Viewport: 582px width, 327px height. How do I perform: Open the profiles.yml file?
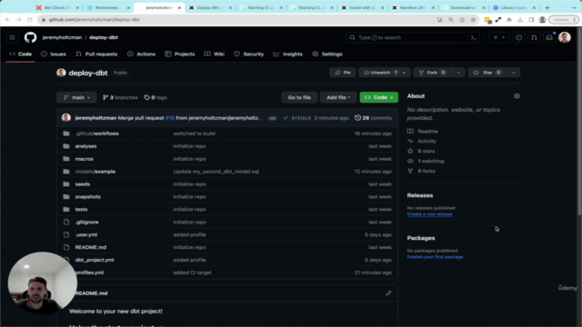tap(89, 272)
